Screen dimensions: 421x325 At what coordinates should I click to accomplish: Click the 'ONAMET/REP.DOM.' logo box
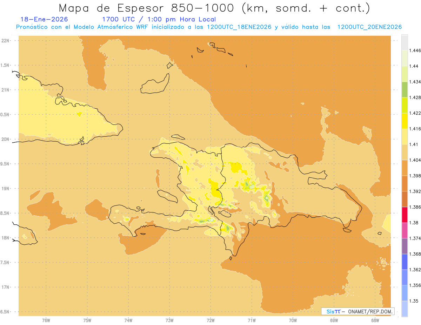click(x=358, y=311)
